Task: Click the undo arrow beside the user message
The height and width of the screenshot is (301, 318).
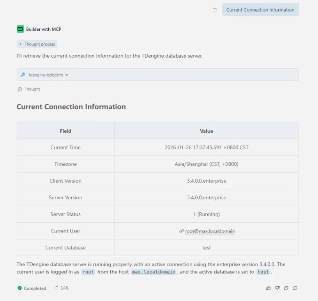Action: [x=215, y=10]
